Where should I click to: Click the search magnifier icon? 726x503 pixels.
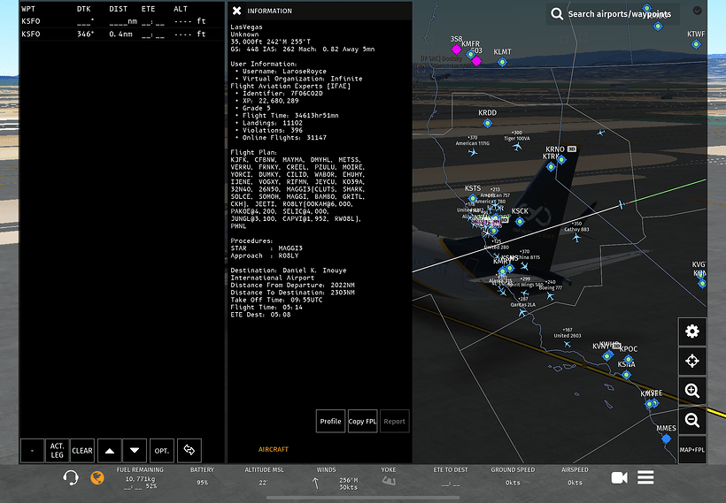click(557, 14)
